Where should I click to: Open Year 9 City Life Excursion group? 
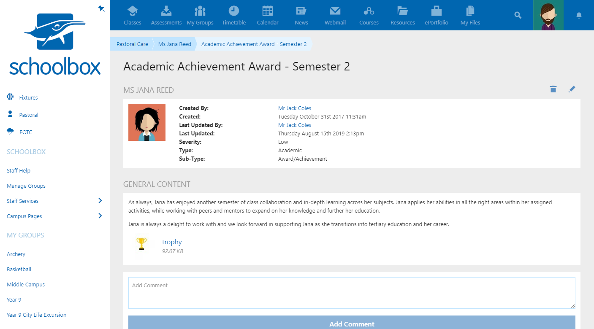click(36, 315)
